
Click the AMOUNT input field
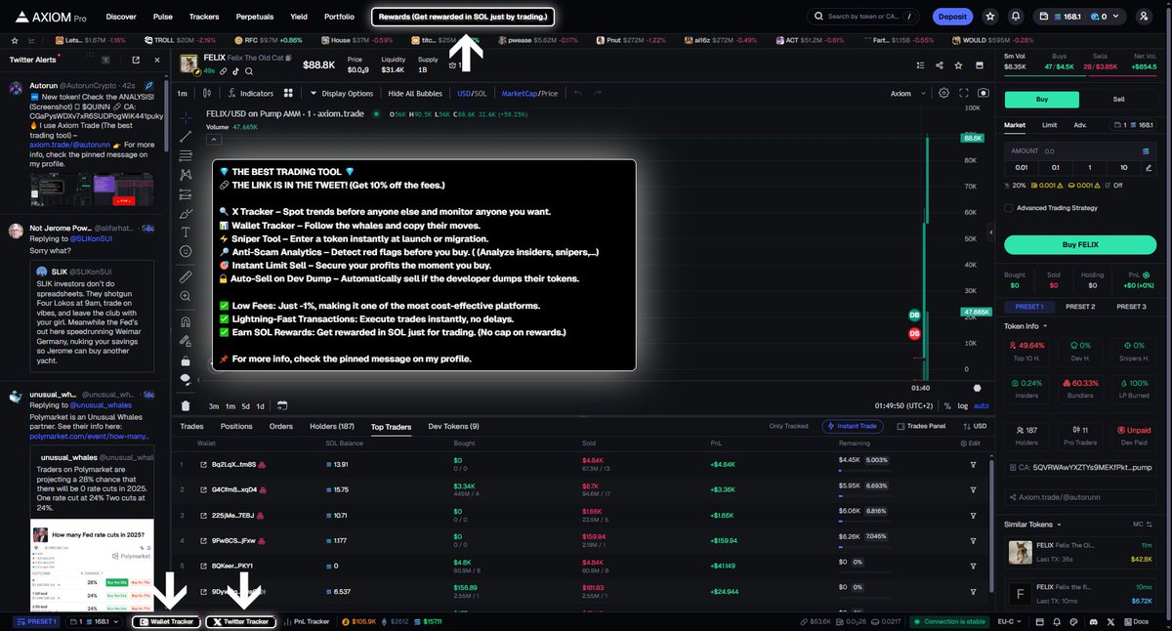tap(1079, 151)
